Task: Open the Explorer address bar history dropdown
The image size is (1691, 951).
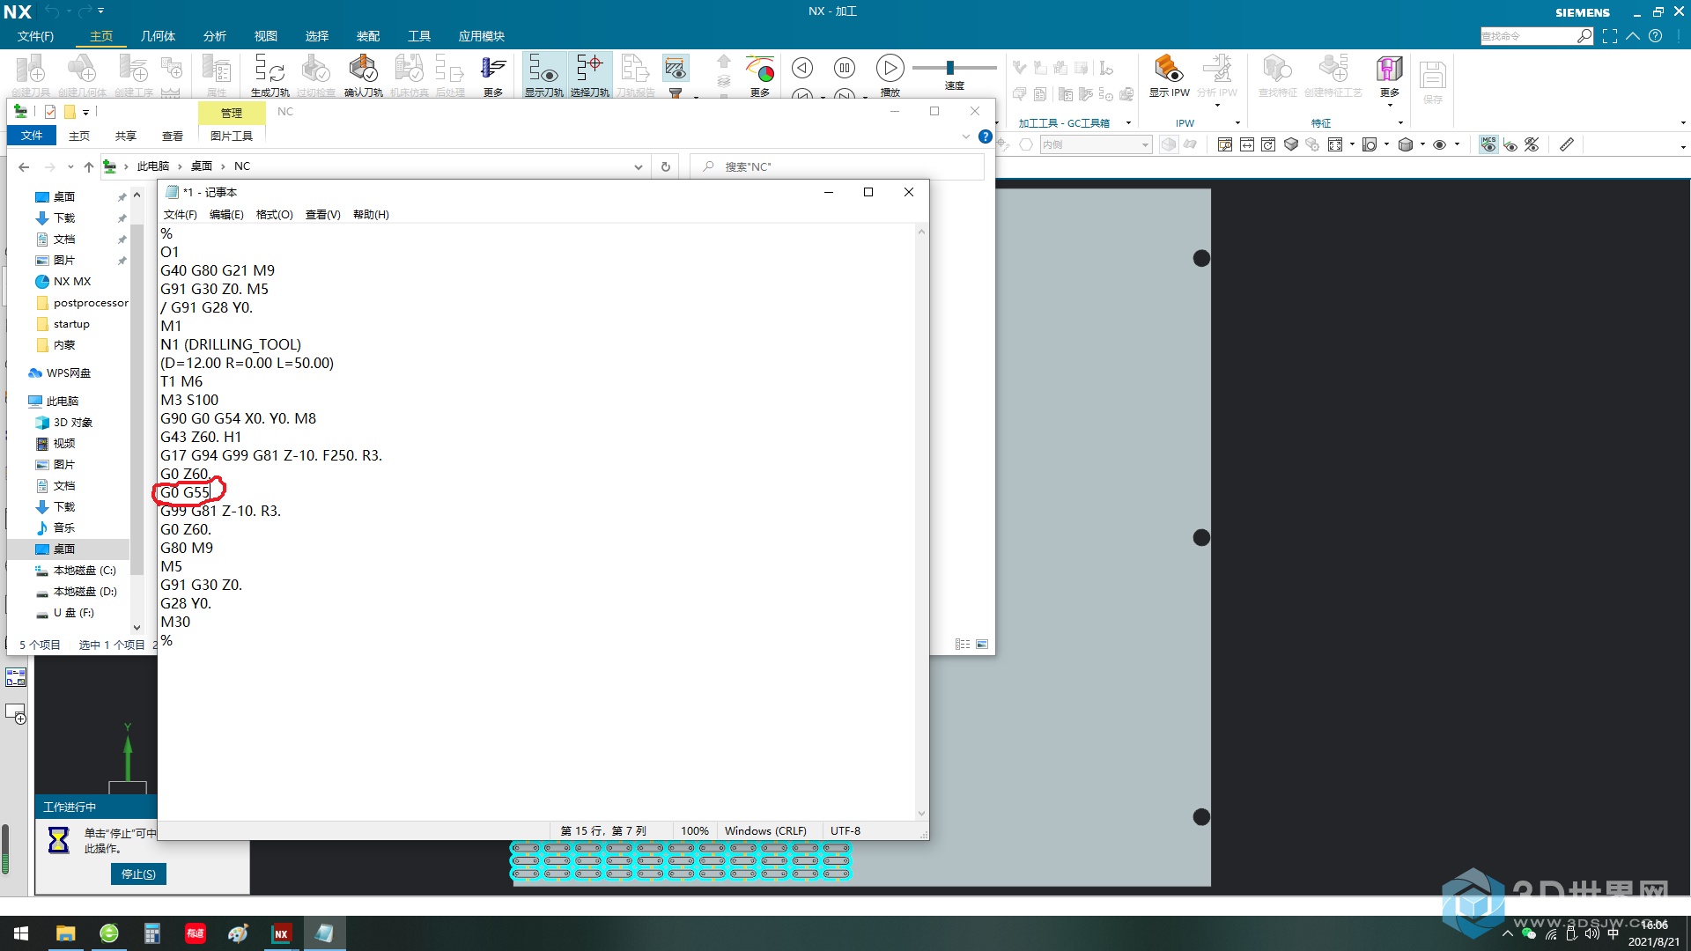Action: [639, 166]
